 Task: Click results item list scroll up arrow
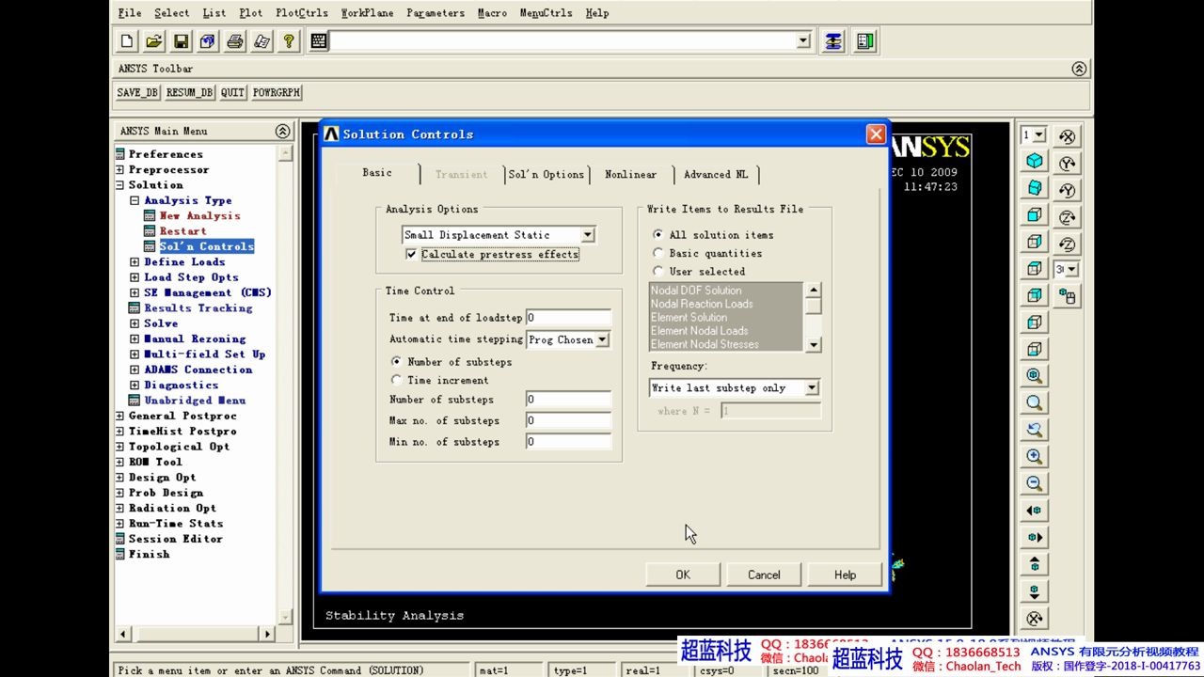point(814,290)
